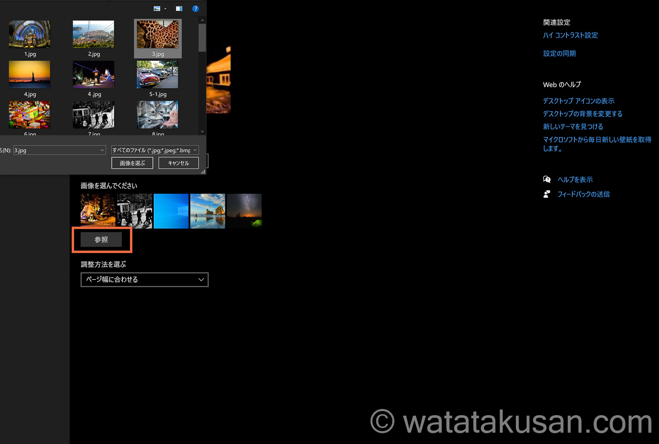
Task: Click the 5-1.jpg file name label
Action: pos(158,94)
